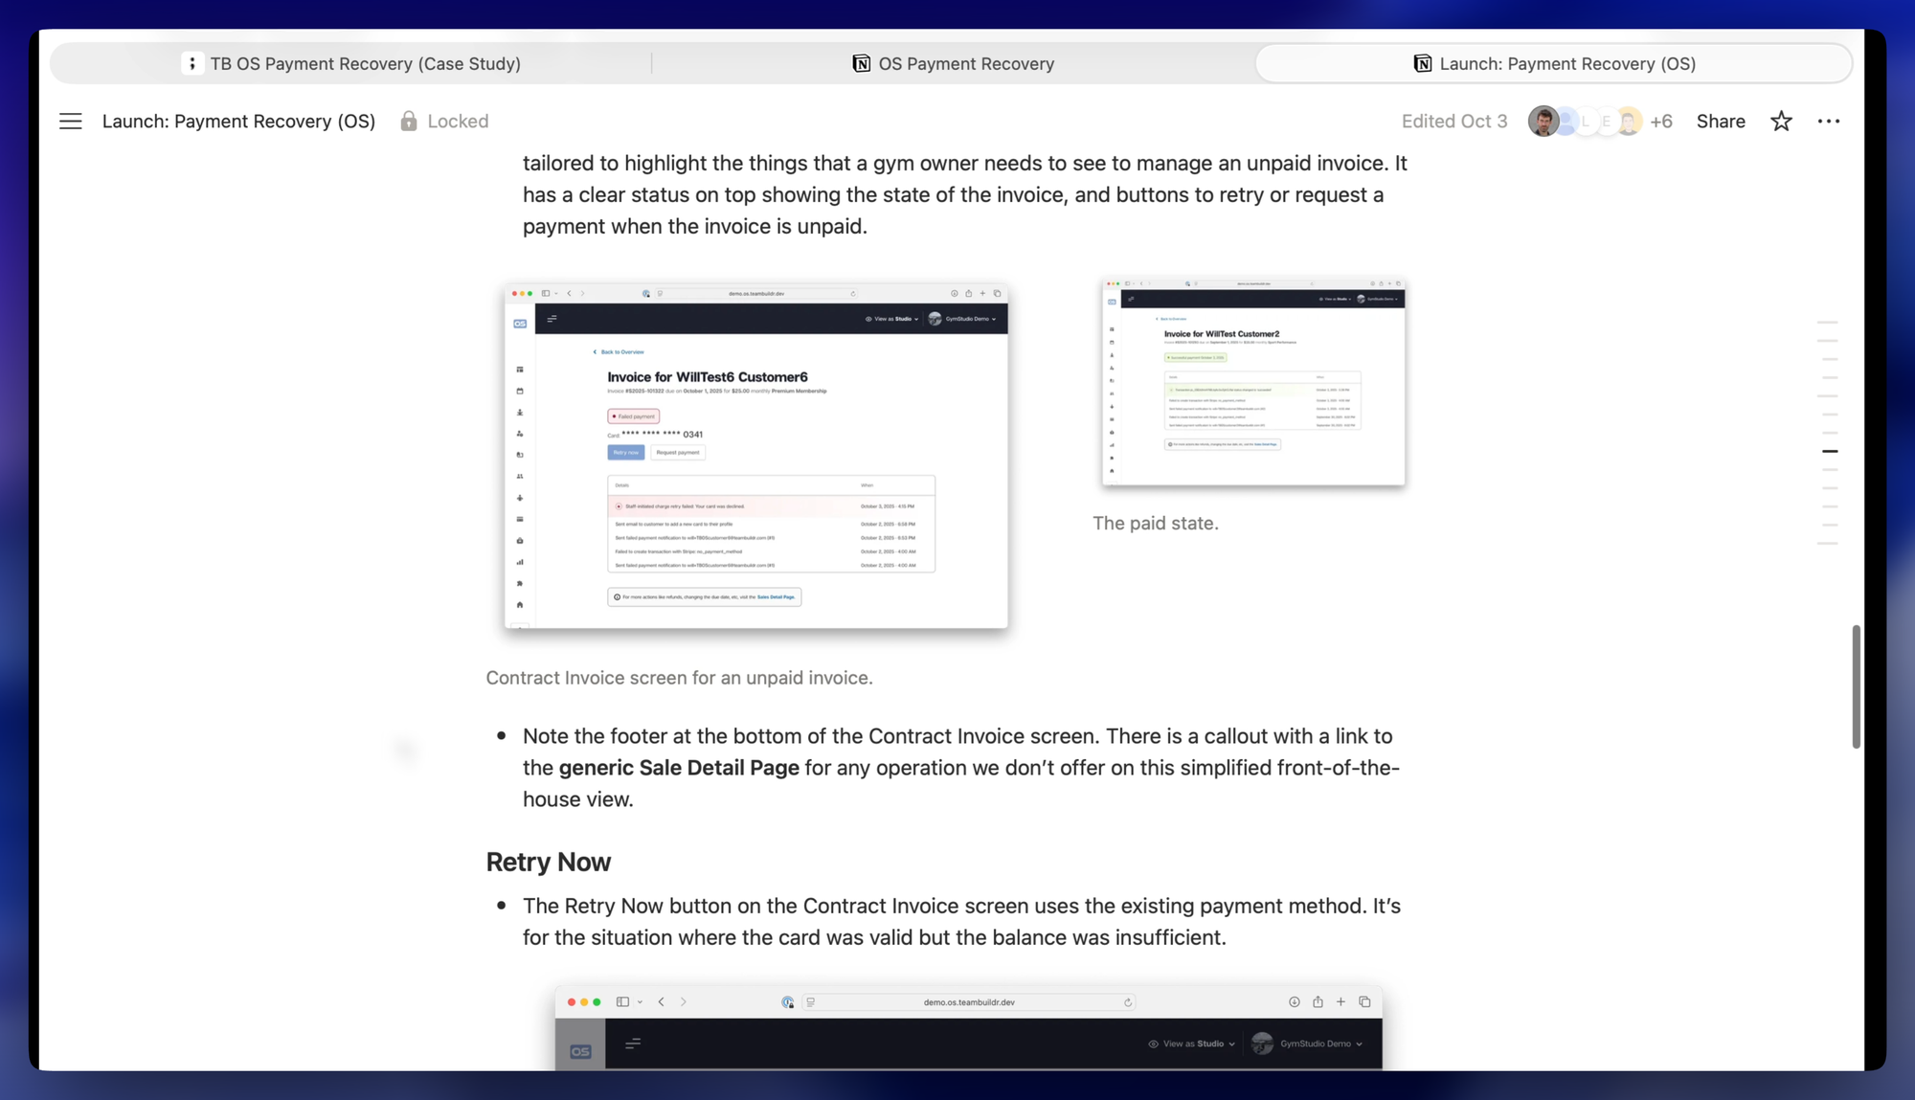Click the first collaborator avatar
The height and width of the screenshot is (1100, 1915).
point(1543,122)
